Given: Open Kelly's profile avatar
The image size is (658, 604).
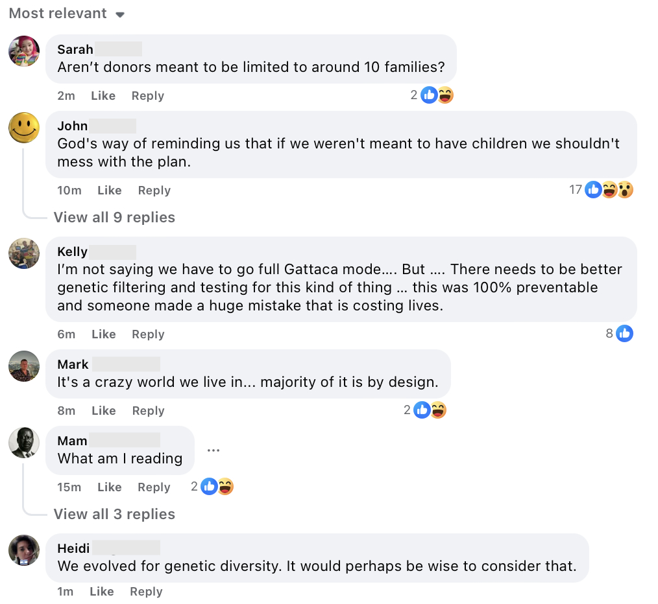Looking at the screenshot, I should [24, 253].
